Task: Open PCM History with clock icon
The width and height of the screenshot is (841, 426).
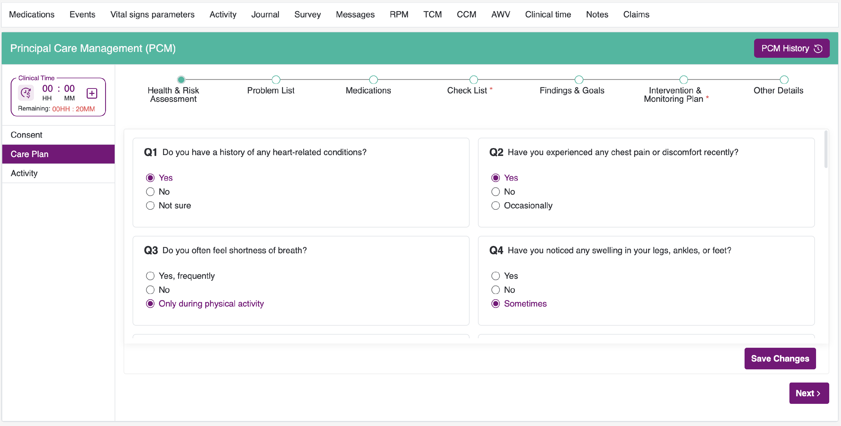Action: (791, 48)
